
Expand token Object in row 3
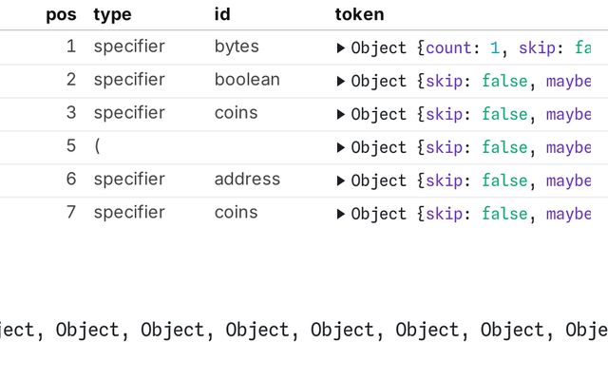coord(341,114)
